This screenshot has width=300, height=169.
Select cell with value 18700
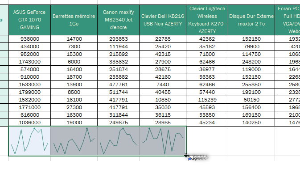tap(74, 77)
